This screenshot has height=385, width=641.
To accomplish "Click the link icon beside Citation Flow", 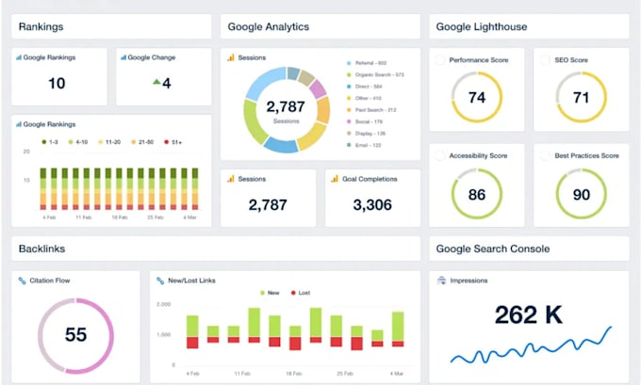I will [22, 281].
